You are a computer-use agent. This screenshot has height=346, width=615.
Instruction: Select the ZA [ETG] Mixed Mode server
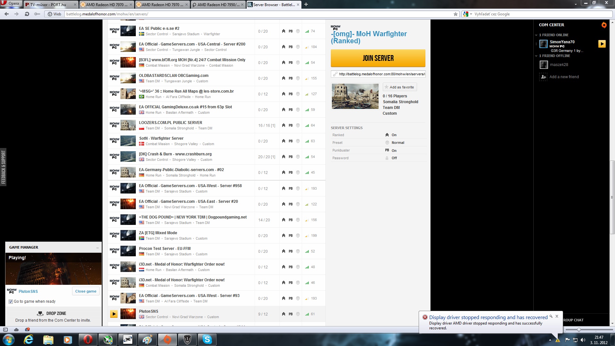tap(217, 235)
